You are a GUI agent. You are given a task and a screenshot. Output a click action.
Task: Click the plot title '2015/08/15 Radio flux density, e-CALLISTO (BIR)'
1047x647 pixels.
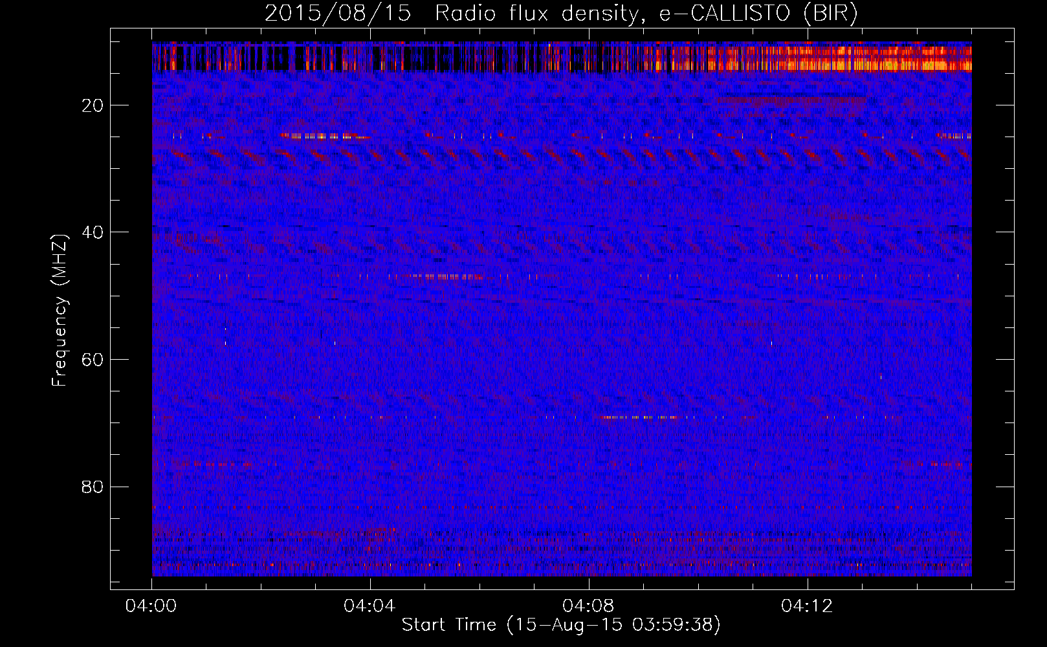561,14
